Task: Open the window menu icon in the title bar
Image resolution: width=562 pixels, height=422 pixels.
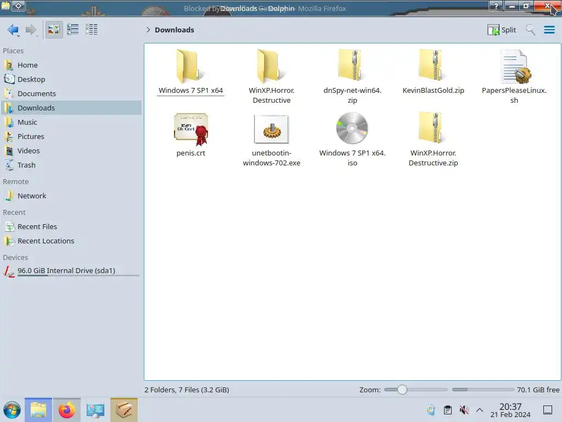Action: (5, 5)
